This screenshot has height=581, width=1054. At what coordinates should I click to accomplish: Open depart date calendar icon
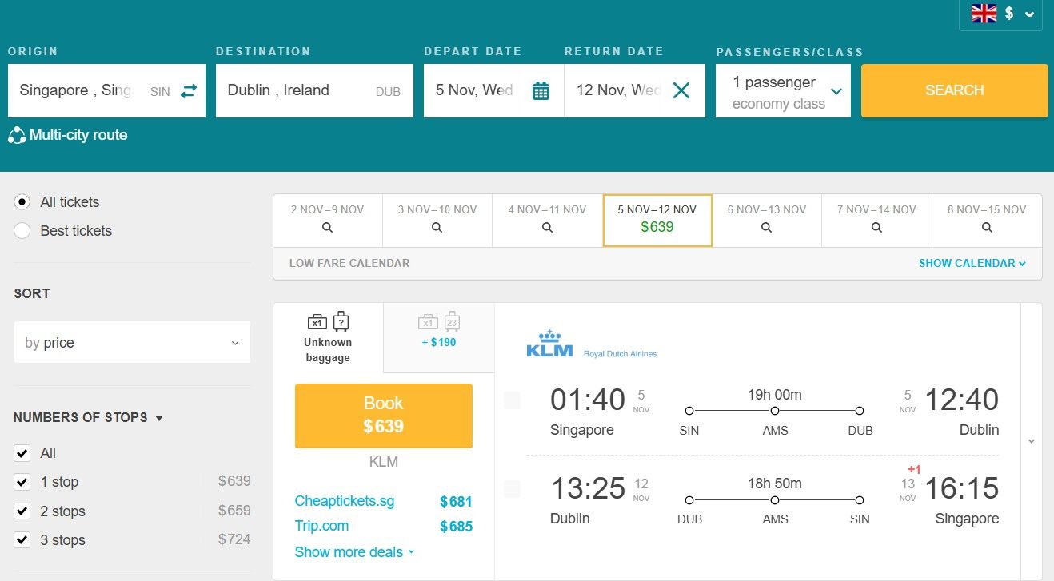pos(541,90)
